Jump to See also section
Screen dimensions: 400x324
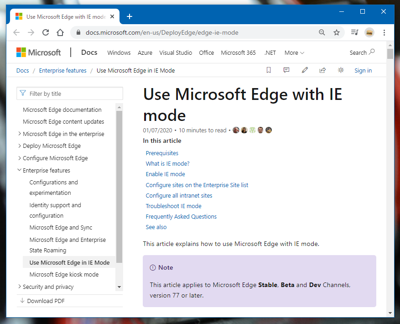pos(156,227)
